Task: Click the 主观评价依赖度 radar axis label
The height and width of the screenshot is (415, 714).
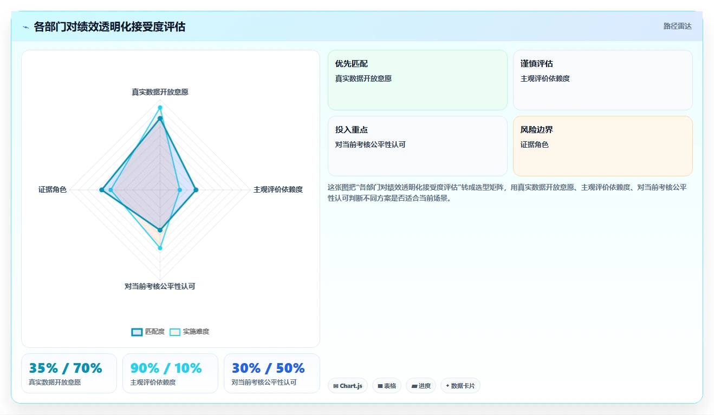Action: [278, 189]
